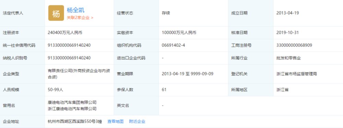The height and width of the screenshot is (128, 343).
Task: Click the 人员规模 label
Action: 11,89
